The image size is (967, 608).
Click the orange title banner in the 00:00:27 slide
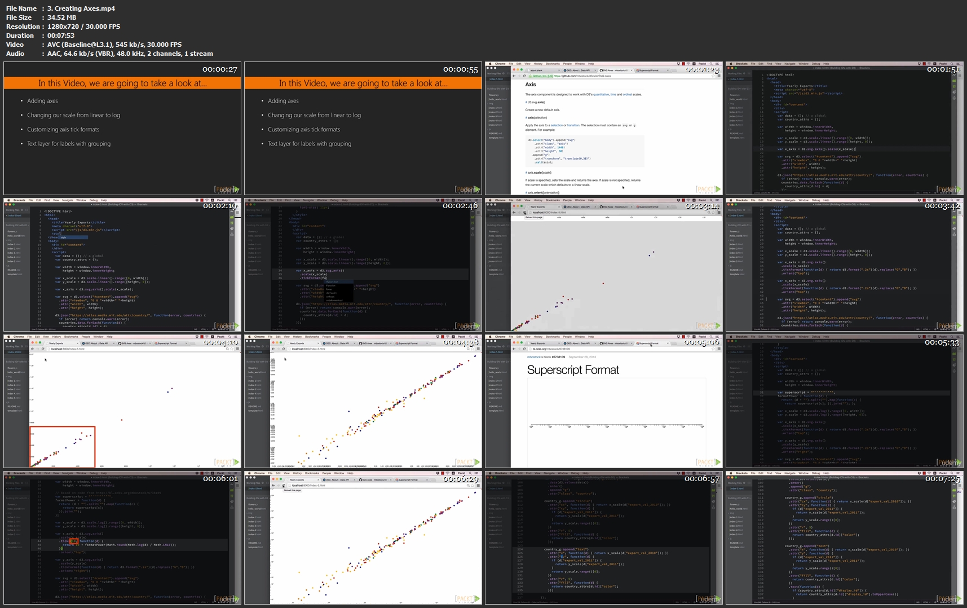pos(122,83)
